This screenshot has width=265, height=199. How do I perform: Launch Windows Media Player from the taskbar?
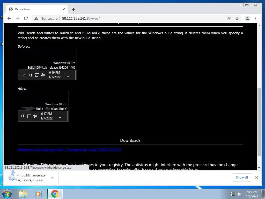pos(39,194)
